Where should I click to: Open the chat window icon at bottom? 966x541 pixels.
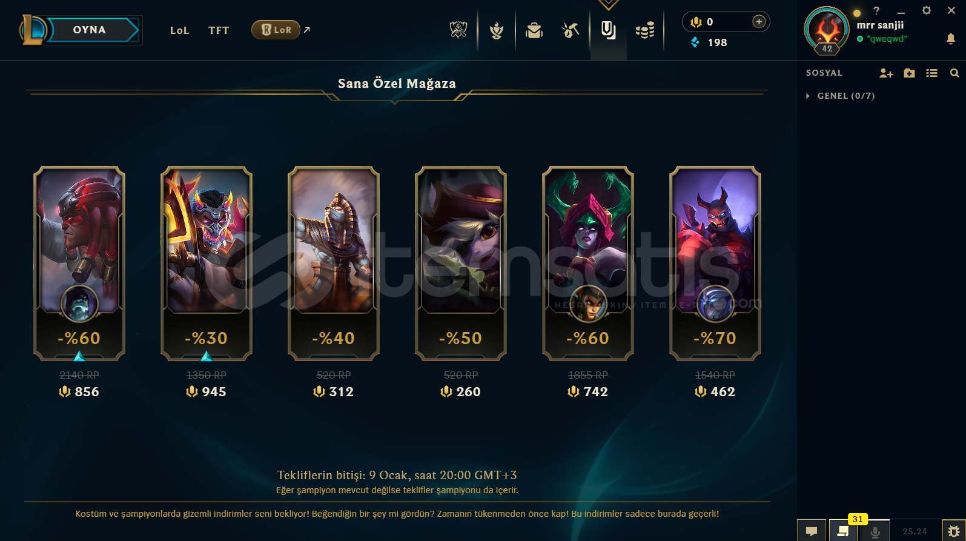point(812,531)
